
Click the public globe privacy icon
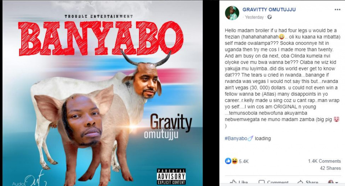(269, 17)
